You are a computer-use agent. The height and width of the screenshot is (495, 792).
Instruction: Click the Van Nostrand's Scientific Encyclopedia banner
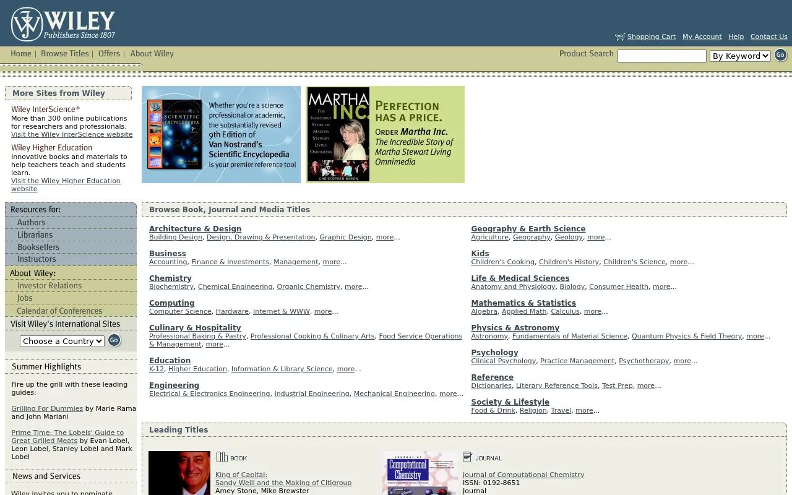pos(221,134)
